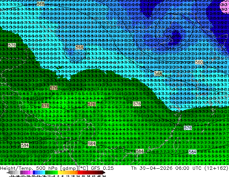Click the '-30' legend scale label
This screenshot has width=229, height=177.
pos(32,176)
